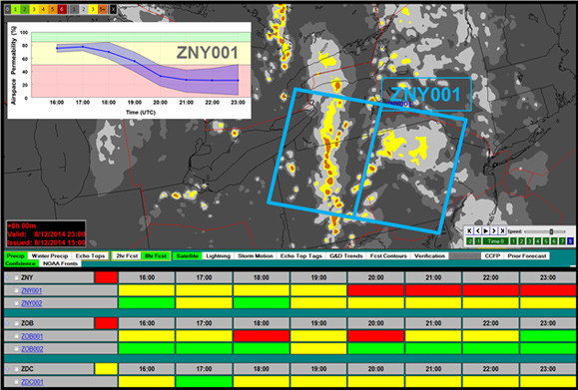The image size is (578, 390).
Task: Step back one forecast frame
Action: tap(478, 230)
